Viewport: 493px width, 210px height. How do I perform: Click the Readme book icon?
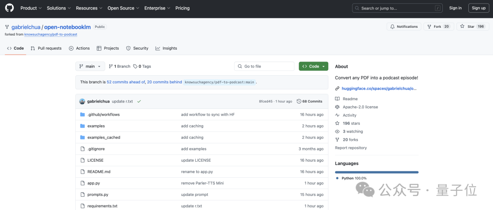[337, 99]
